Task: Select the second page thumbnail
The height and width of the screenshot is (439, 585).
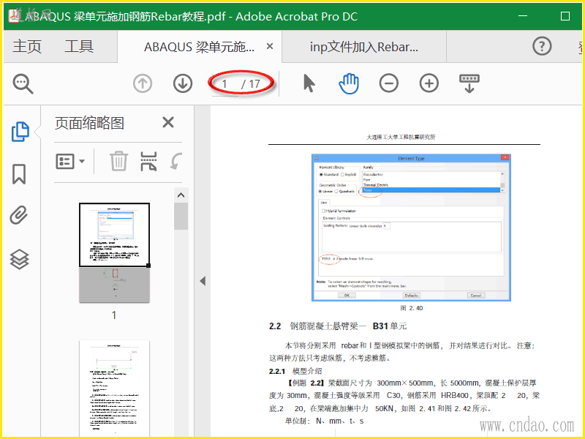Action: (x=114, y=388)
